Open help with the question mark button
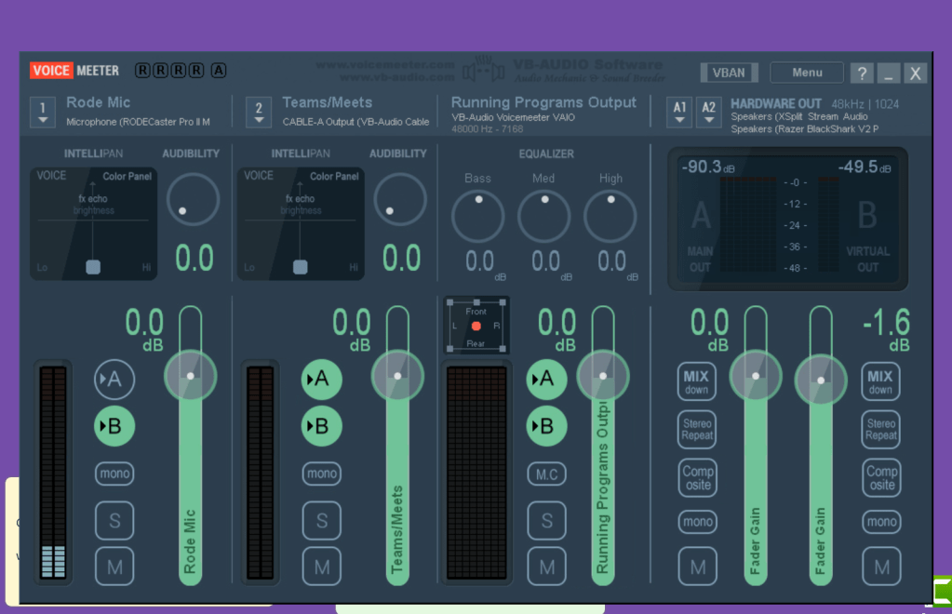Screen dimensions: 952x614 click(862, 73)
